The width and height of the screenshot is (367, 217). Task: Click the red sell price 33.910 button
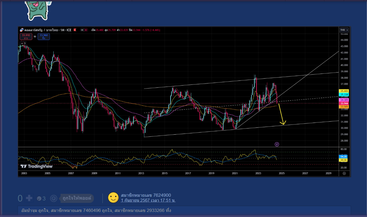(x=26, y=37)
